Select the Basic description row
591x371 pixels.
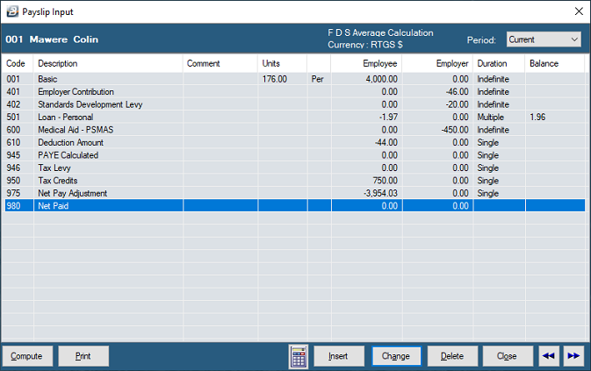point(295,79)
